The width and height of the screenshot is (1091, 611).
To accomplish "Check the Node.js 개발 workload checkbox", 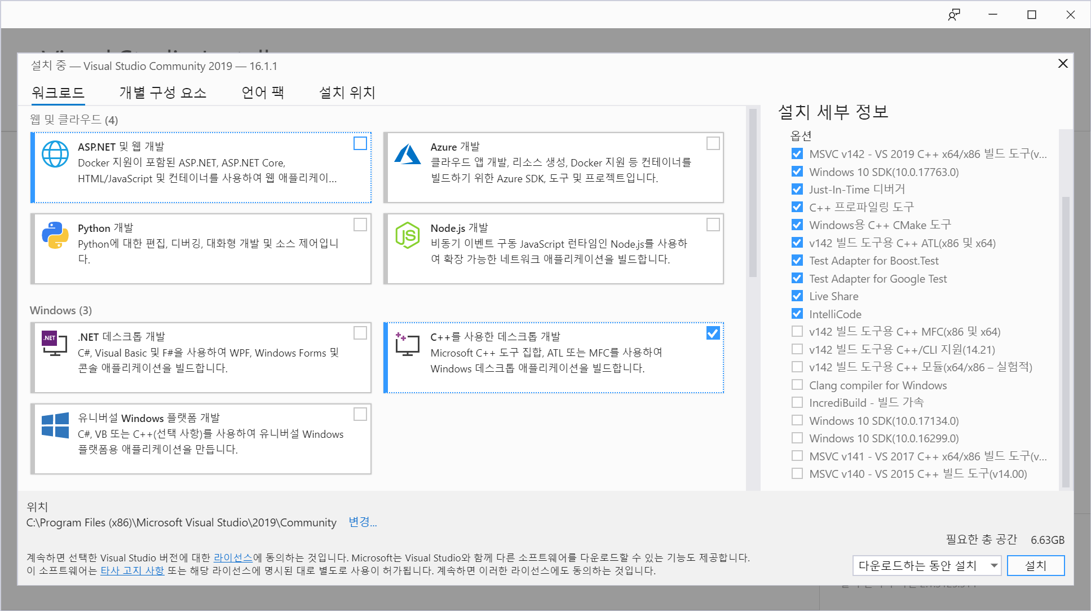I will pos(713,225).
